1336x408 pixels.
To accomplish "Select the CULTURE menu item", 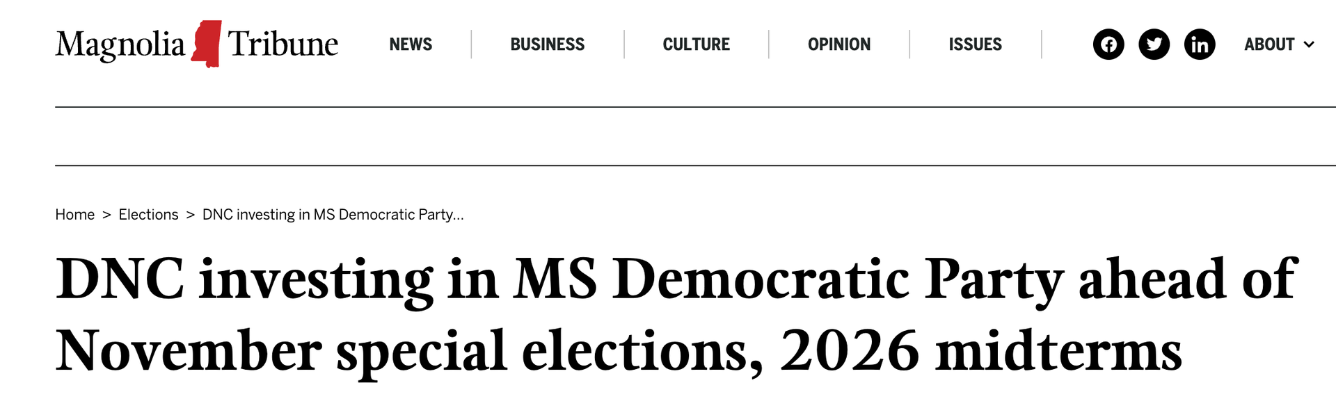I will point(696,44).
